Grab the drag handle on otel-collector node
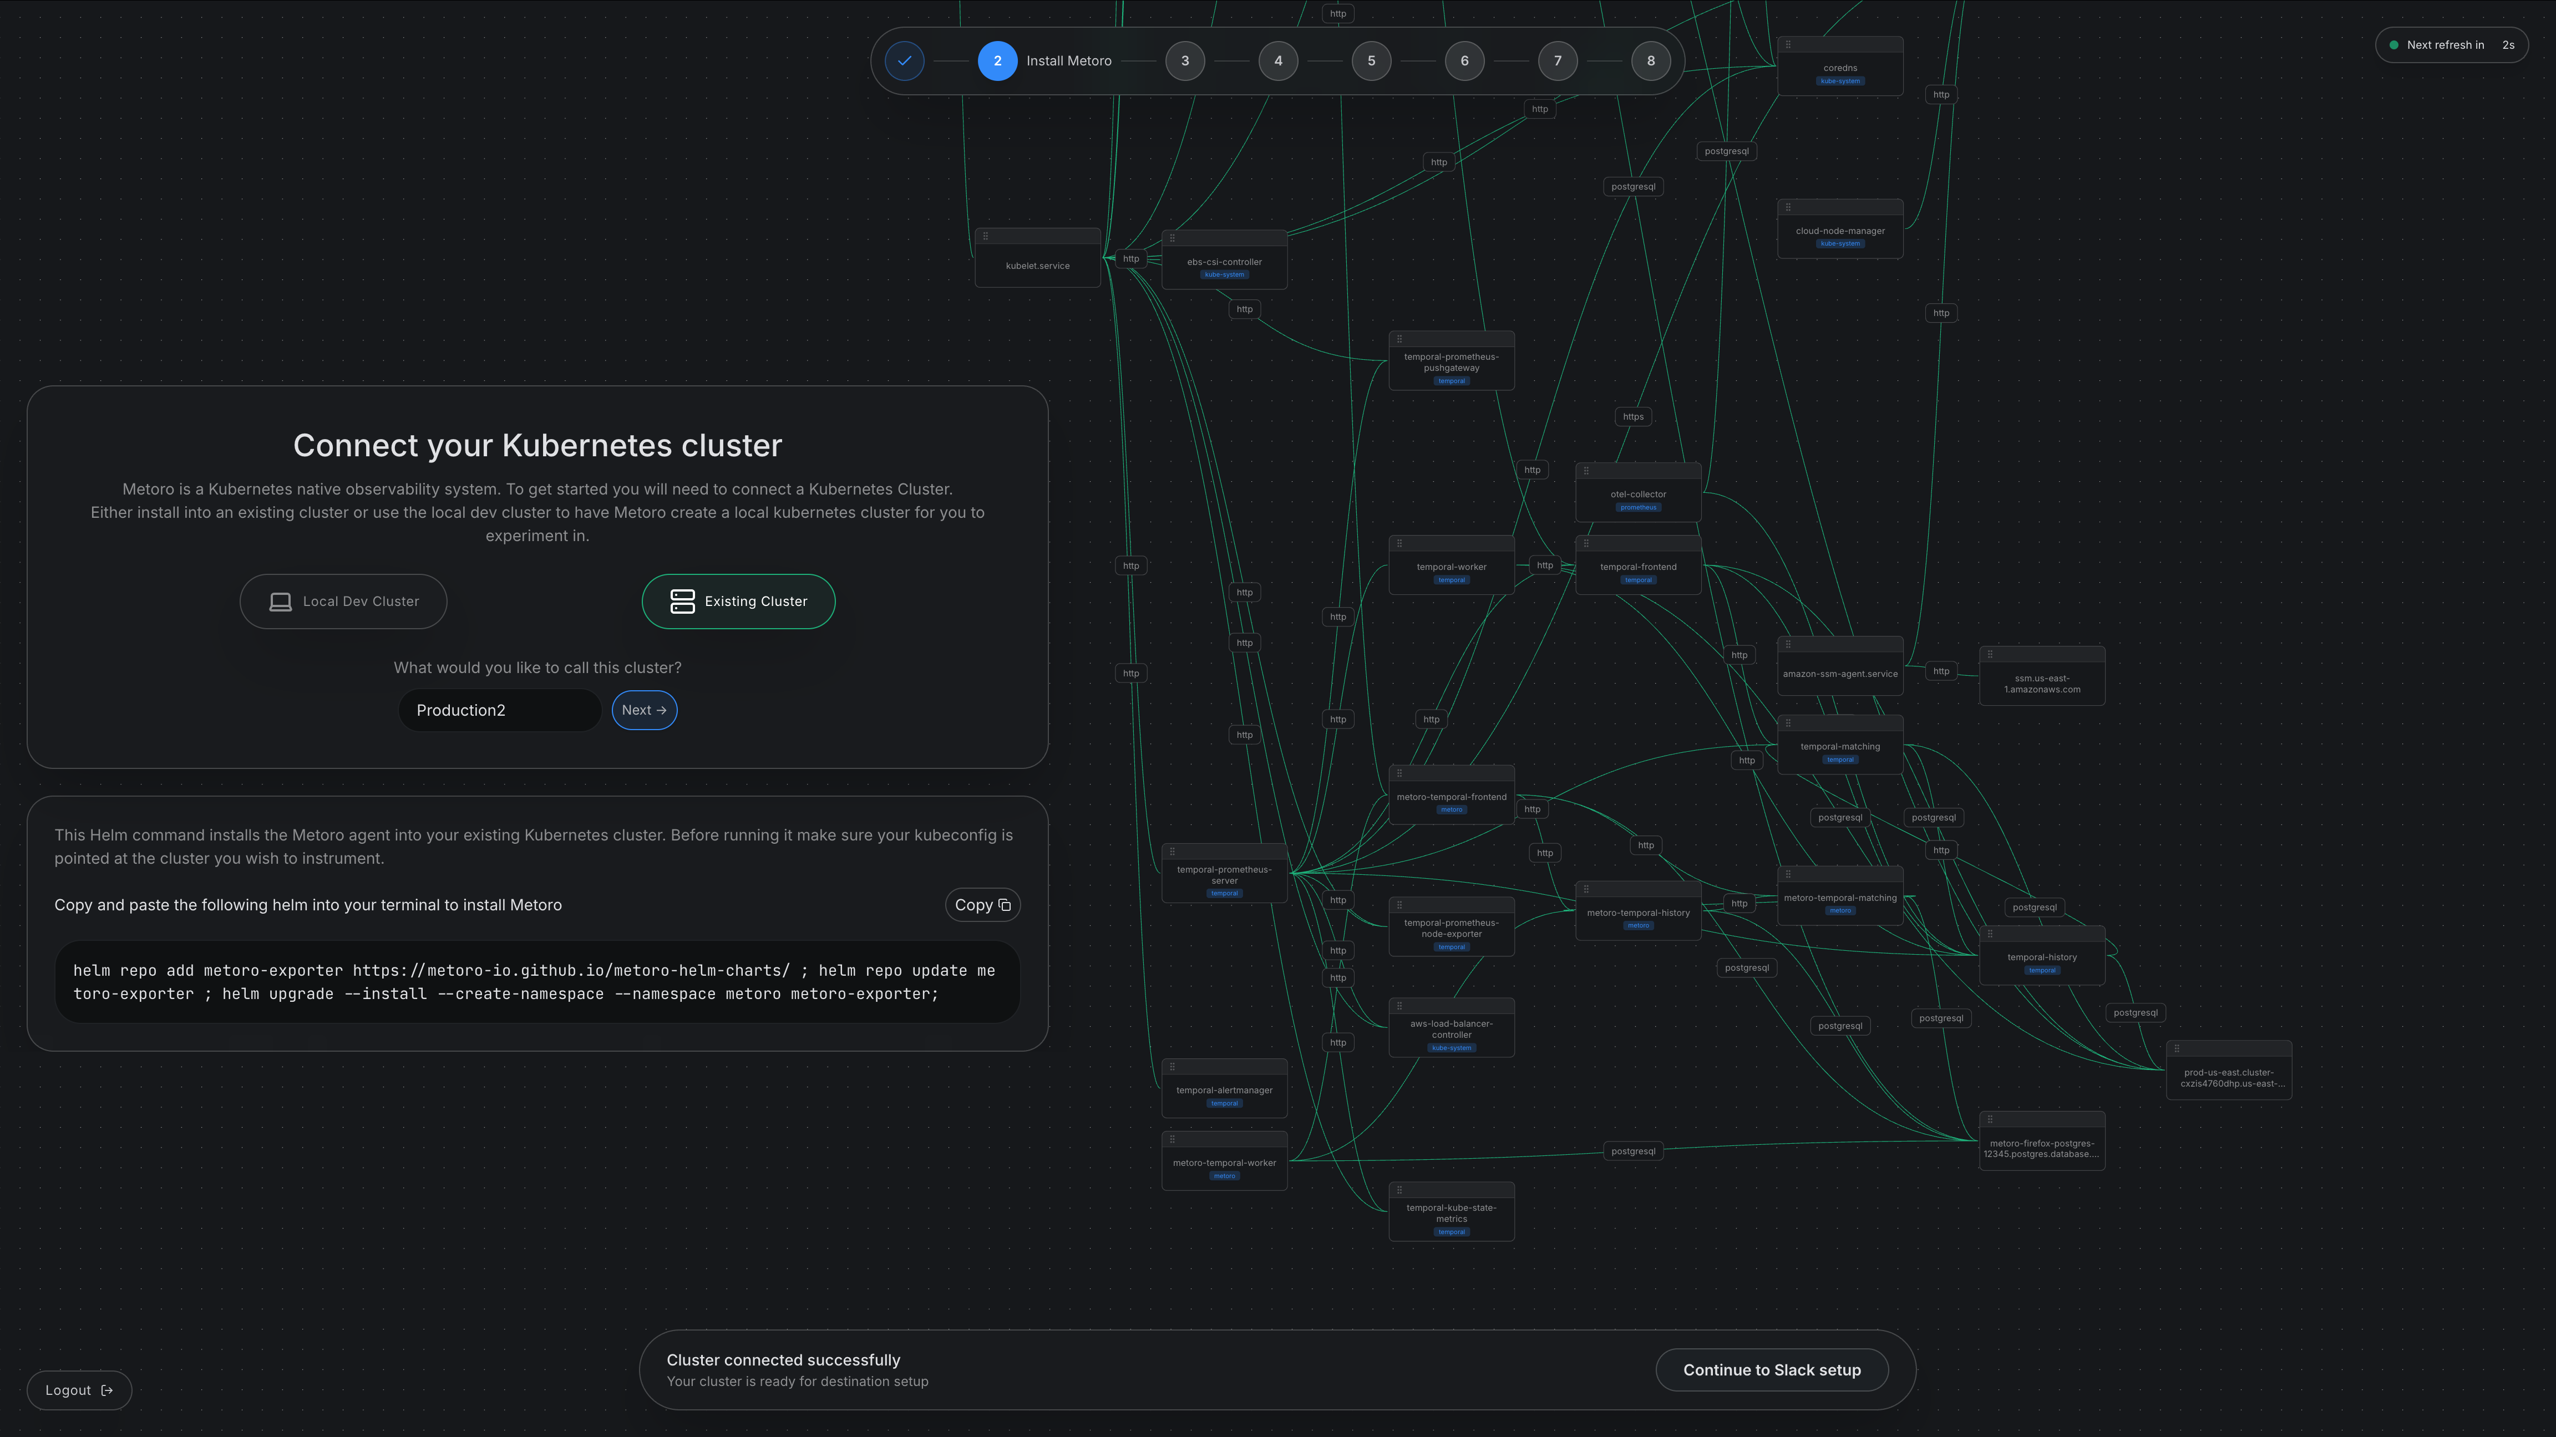The width and height of the screenshot is (2556, 1437). (1586, 470)
